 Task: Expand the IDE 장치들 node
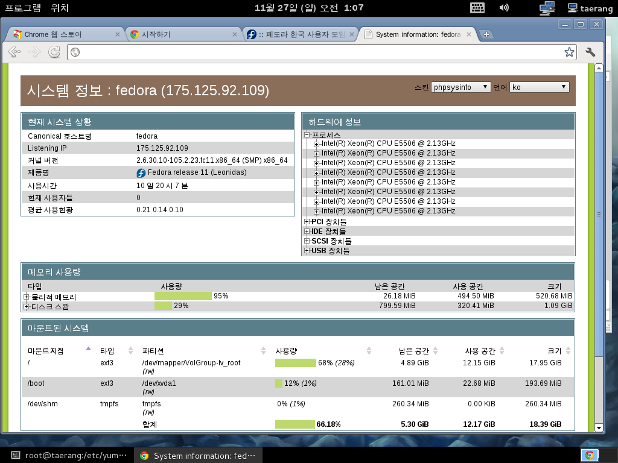pos(307,231)
